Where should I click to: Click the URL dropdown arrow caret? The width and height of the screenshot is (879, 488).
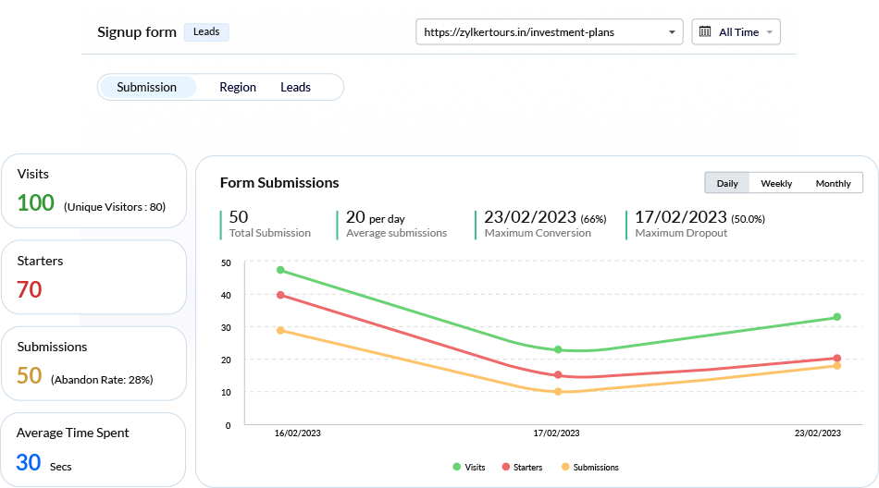pos(672,32)
